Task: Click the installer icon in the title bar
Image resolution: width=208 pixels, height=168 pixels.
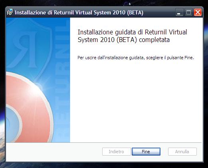Action: tap(10, 12)
